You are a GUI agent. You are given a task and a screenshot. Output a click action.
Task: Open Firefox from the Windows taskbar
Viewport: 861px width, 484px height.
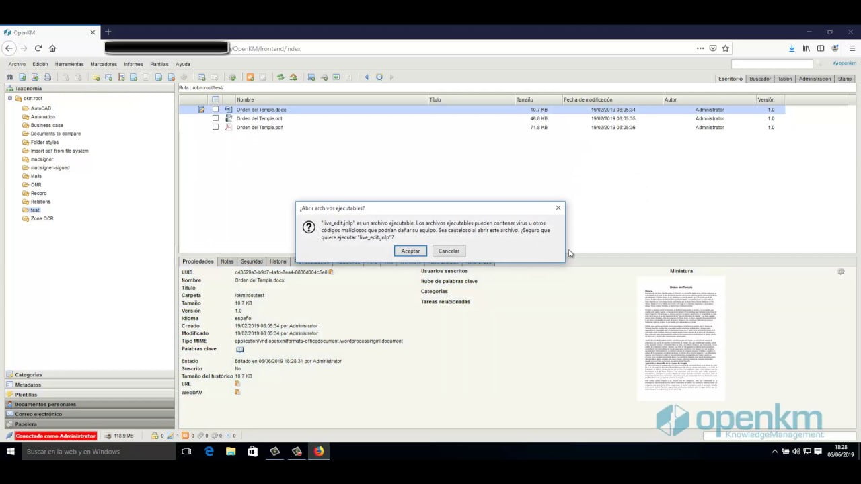click(x=319, y=452)
